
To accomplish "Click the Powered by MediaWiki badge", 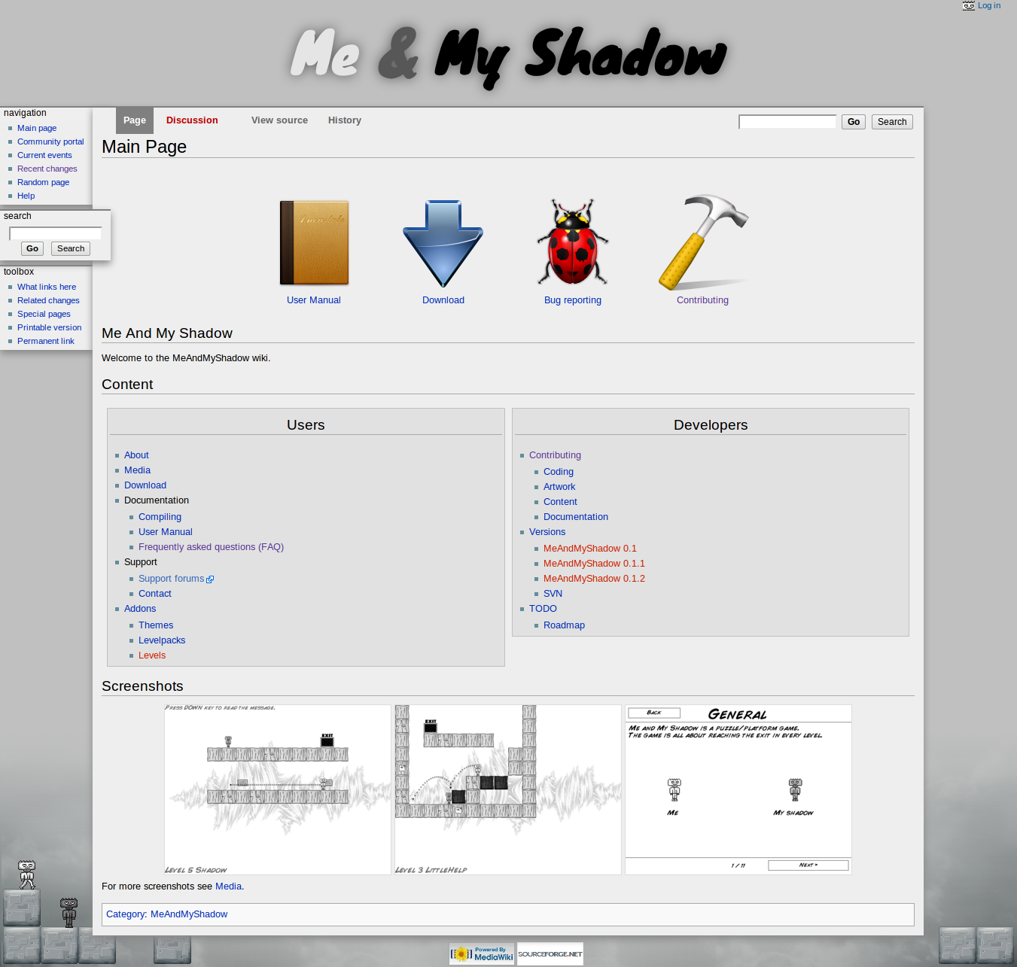I will coord(482,954).
